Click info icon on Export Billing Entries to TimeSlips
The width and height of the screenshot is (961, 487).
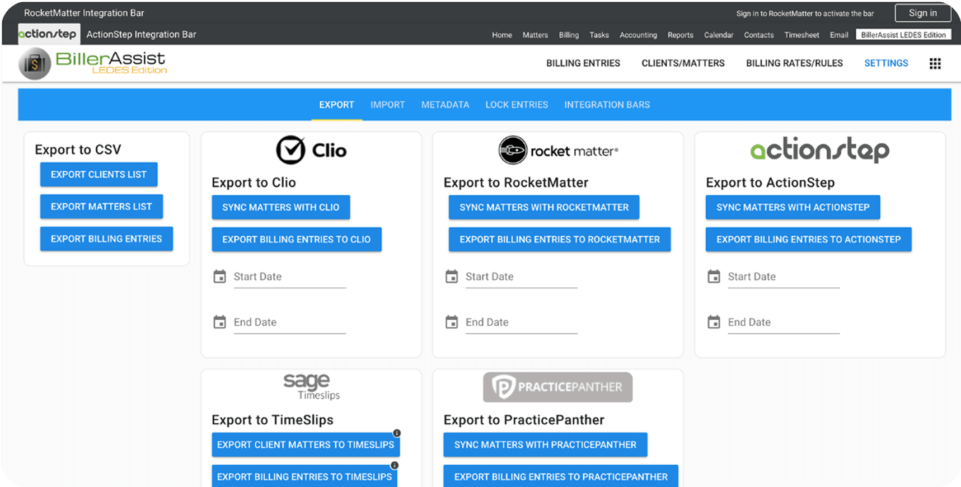coord(395,465)
